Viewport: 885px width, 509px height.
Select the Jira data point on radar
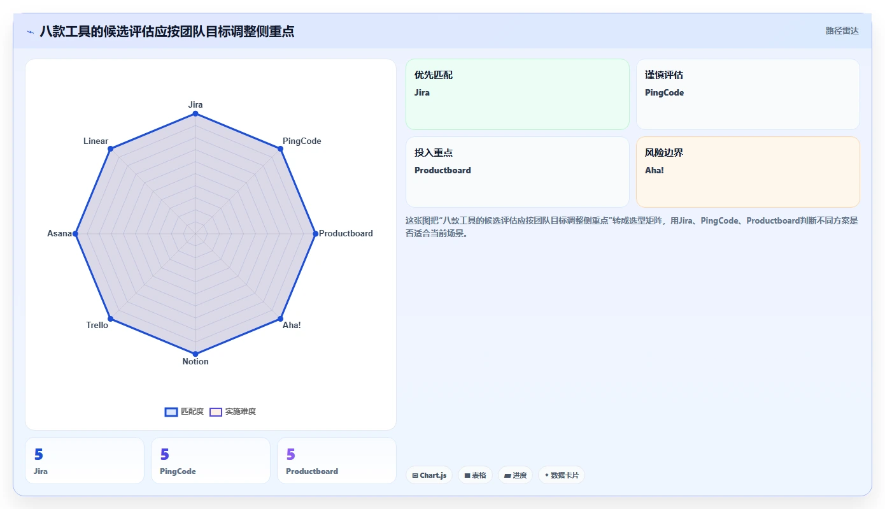click(195, 113)
